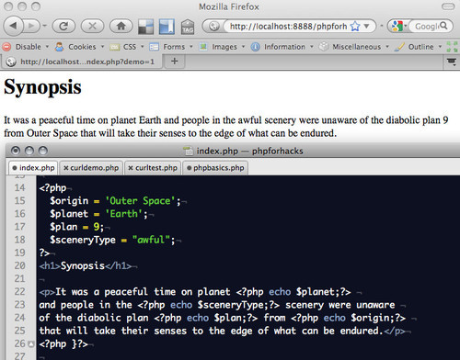Open a new tab with plus button

(x=175, y=62)
